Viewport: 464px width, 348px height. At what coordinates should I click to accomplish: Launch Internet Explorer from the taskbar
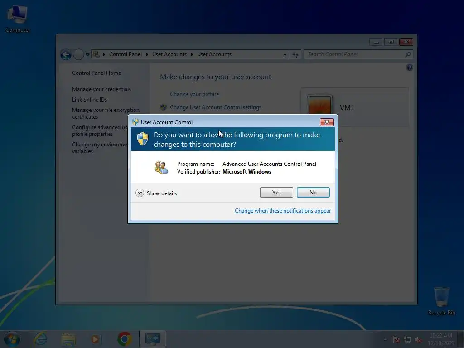pyautogui.click(x=40, y=339)
